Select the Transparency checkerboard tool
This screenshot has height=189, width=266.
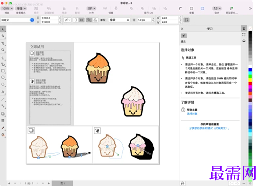point(3,120)
